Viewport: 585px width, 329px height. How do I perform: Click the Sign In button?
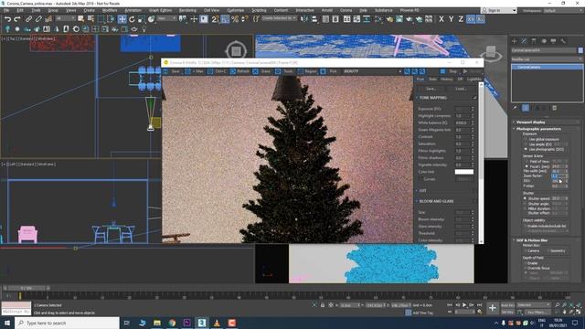click(x=499, y=10)
